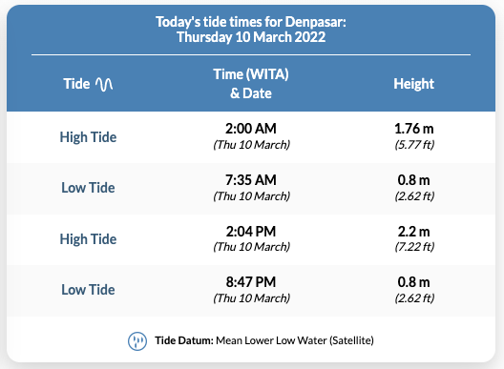Screen dimensions: 504x369
Task: Select the 2.2 m height value
Action: pos(414,232)
